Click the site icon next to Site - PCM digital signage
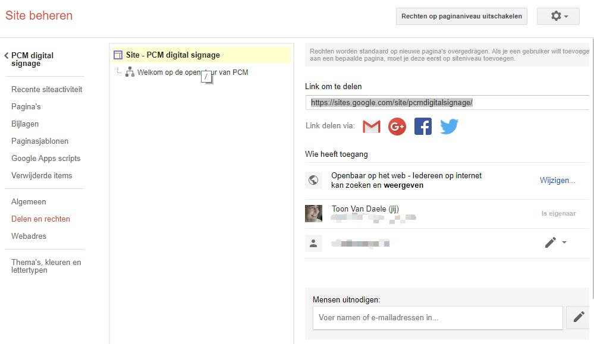 point(118,55)
